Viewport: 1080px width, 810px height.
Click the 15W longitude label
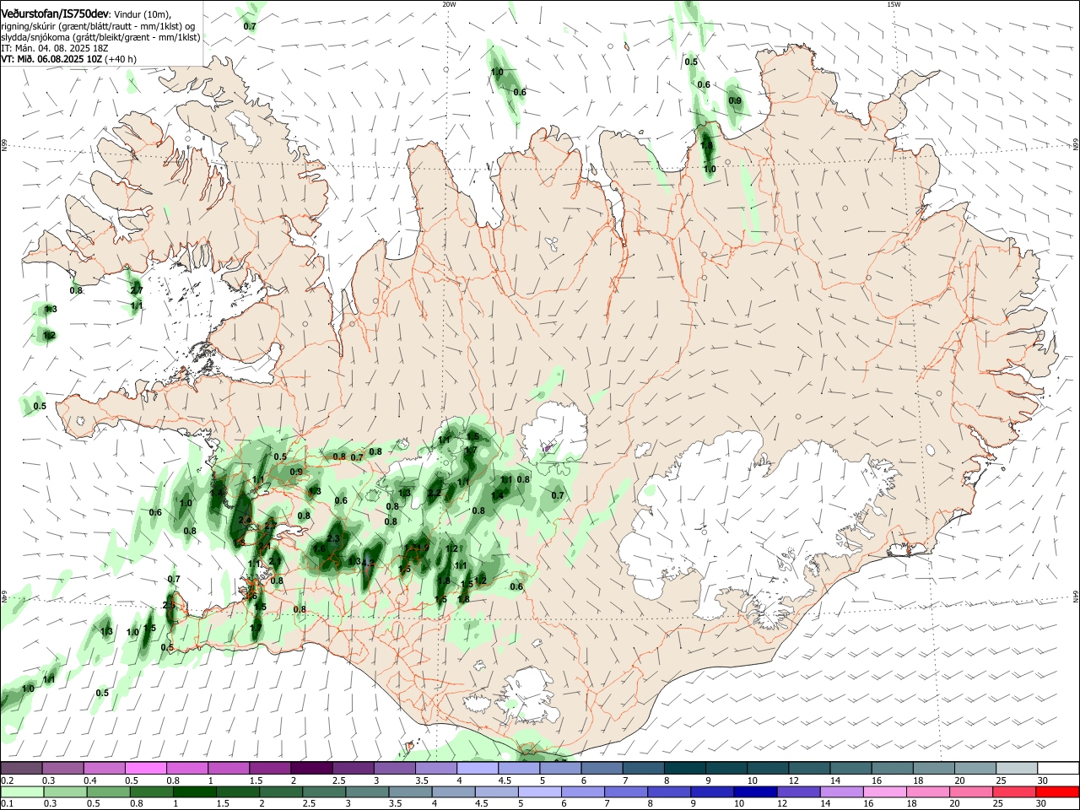point(894,4)
